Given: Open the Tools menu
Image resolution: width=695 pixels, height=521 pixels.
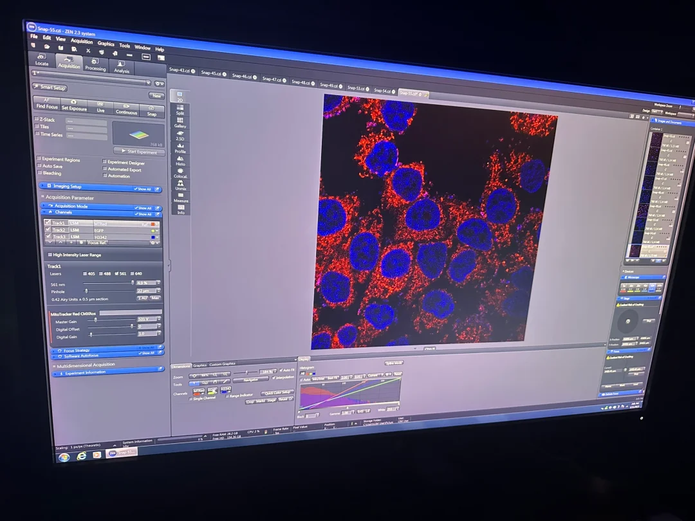Looking at the screenshot, I should pos(125,45).
